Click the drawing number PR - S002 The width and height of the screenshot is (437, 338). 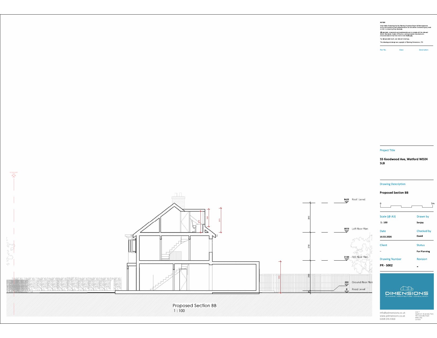pyautogui.click(x=386, y=265)
